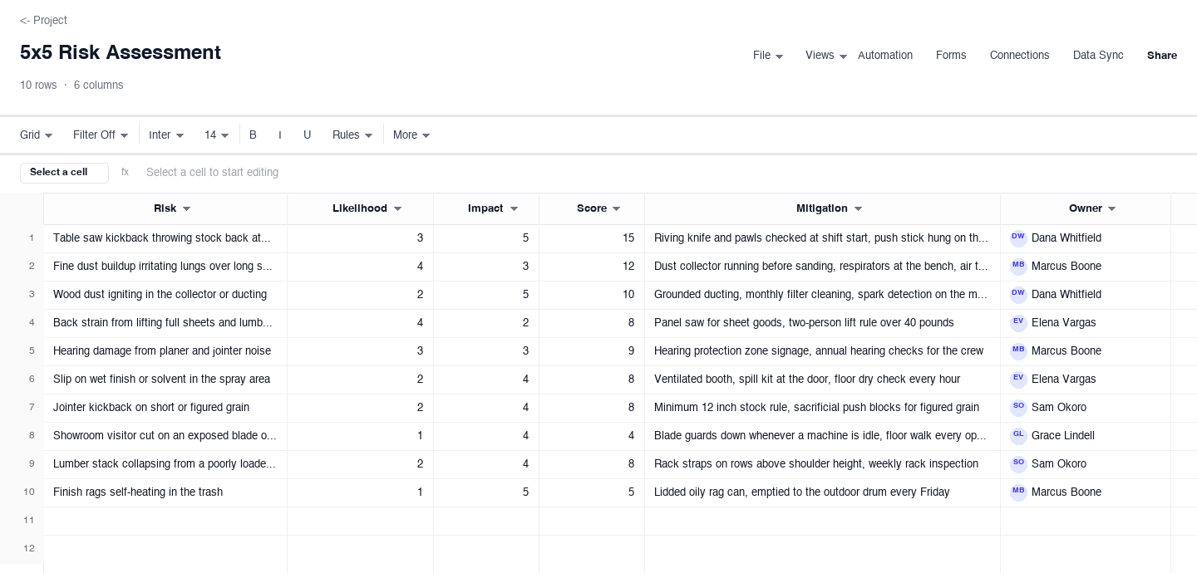Open the Forms menu item
The height and width of the screenshot is (573, 1197).
tap(951, 56)
